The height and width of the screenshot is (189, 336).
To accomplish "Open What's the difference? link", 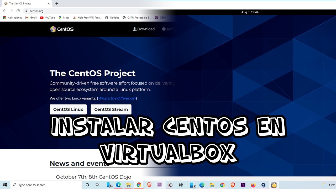I will tap(117, 98).
